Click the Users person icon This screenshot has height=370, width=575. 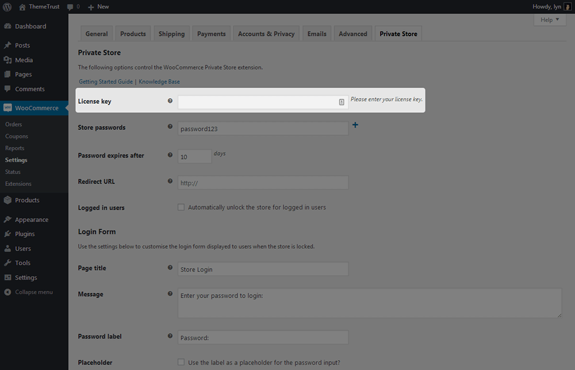[7, 248]
